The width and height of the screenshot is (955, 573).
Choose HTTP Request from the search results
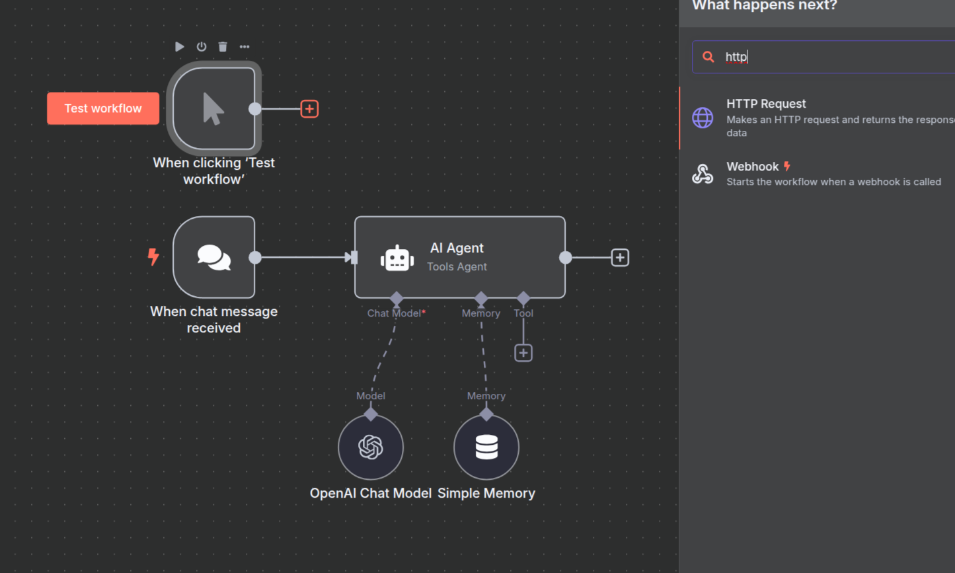(767, 104)
